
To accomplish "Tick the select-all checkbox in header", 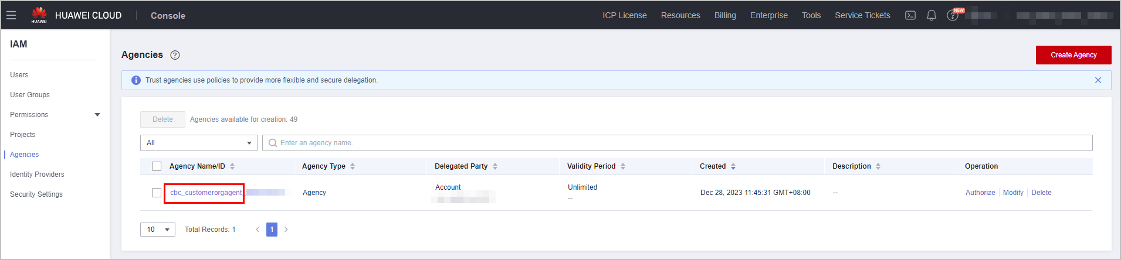I will point(157,166).
